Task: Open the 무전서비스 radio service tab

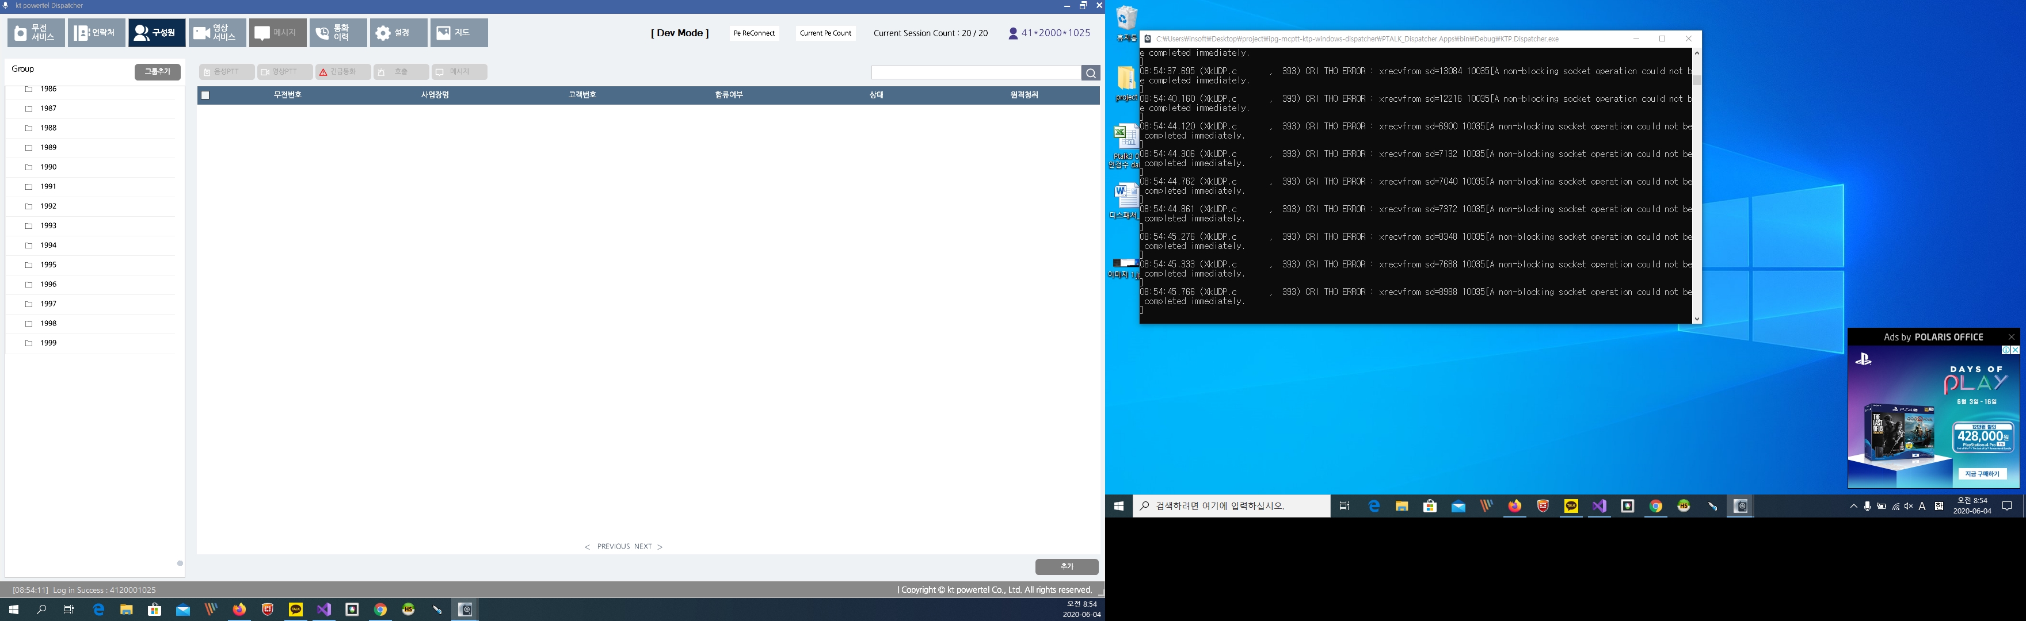Action: click(36, 33)
